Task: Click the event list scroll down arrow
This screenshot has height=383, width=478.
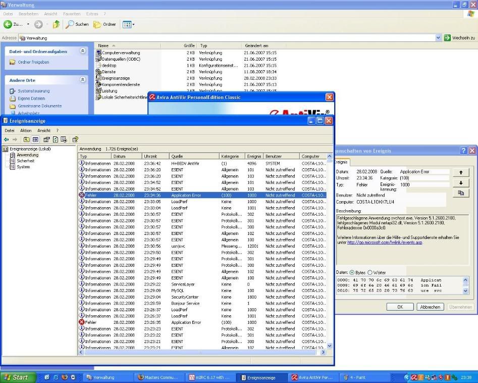Action: (330, 346)
